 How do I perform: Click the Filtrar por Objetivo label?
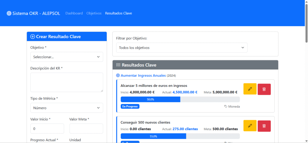pos(132,38)
